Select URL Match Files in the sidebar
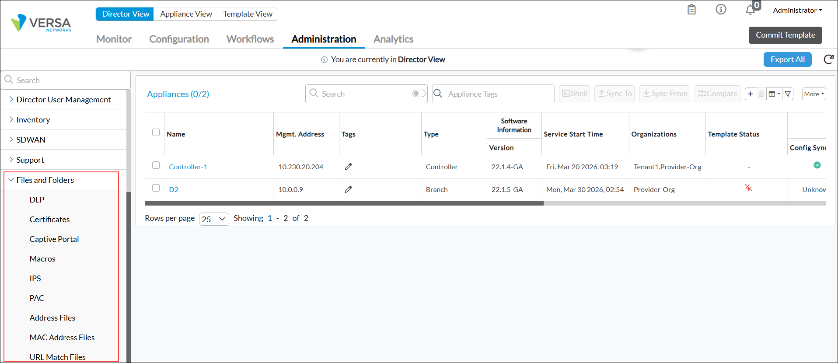The height and width of the screenshot is (363, 838). click(57, 357)
